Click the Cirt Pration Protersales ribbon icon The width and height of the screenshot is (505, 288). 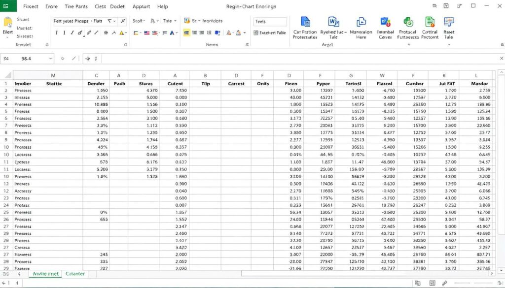305,22
